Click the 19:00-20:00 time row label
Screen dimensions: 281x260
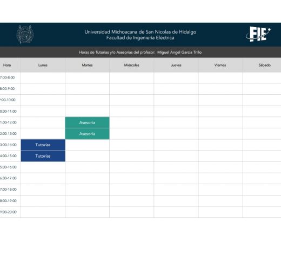[8, 212]
